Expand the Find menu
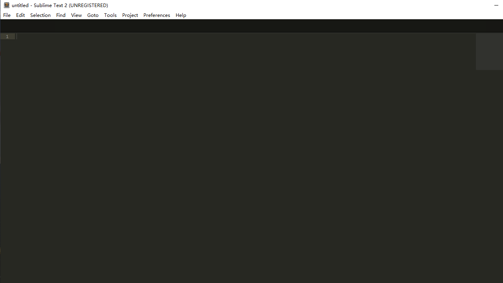503x283 pixels. [x=61, y=15]
